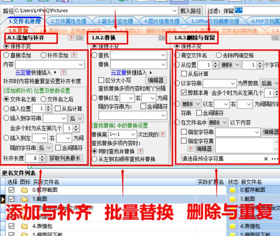
Task: Select the 补齐添加 radio button
Action: pos(43,55)
